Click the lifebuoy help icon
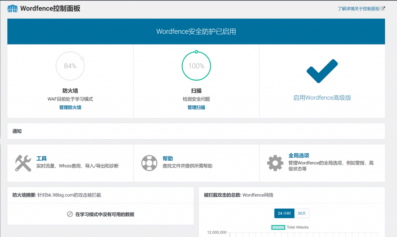 (x=149, y=163)
